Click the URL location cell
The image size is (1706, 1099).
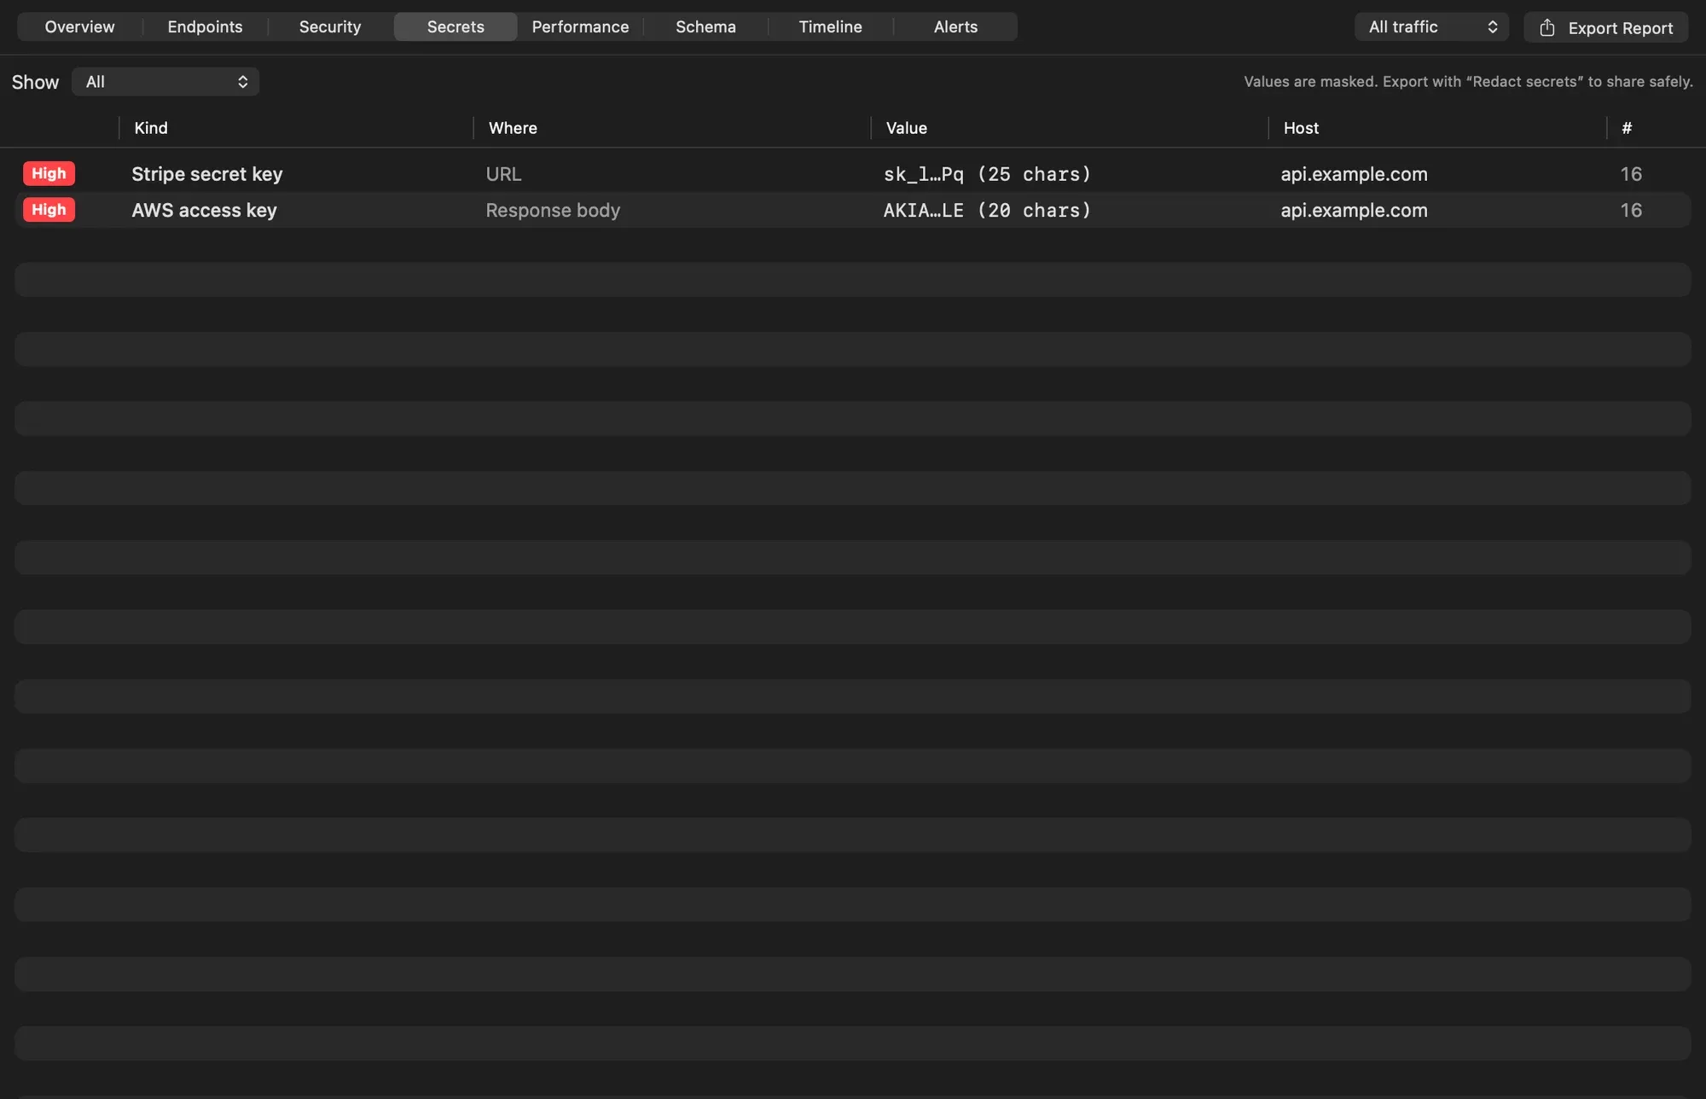[503, 174]
